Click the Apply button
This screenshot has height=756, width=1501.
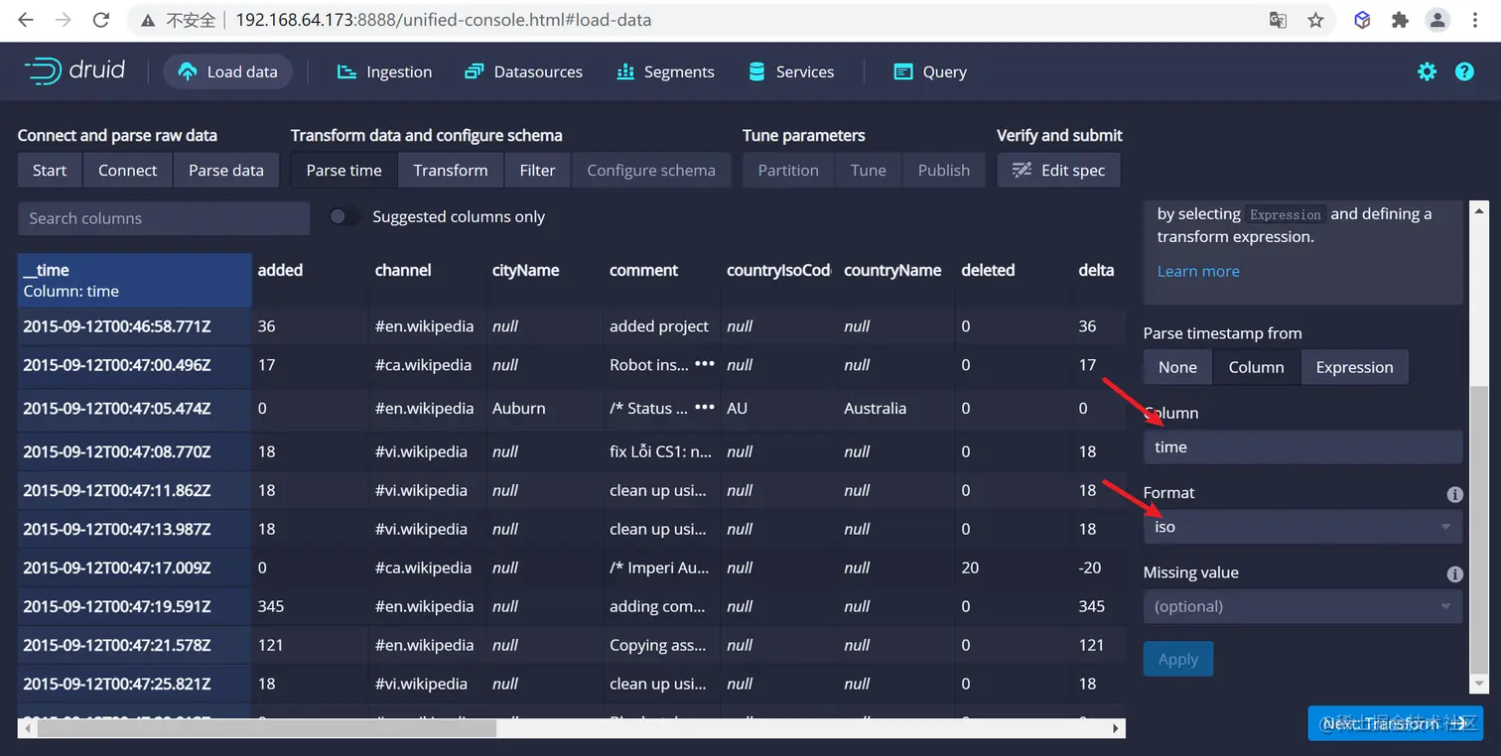pos(1178,660)
